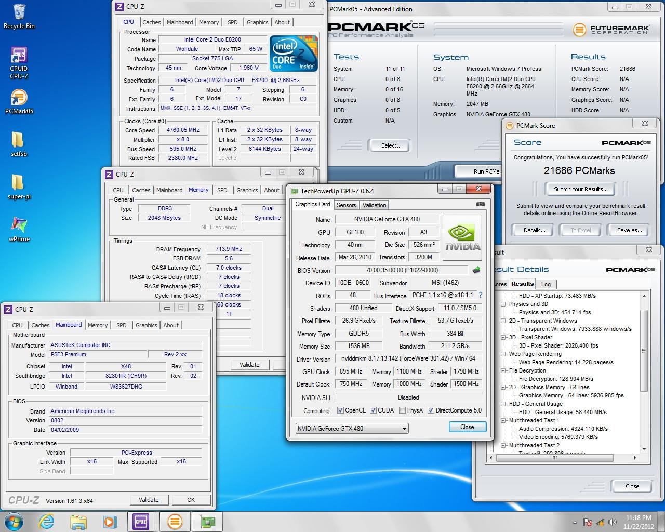The width and height of the screenshot is (665, 532).
Task: Click OK in CPU-Z Mainboard window
Action: click(191, 500)
